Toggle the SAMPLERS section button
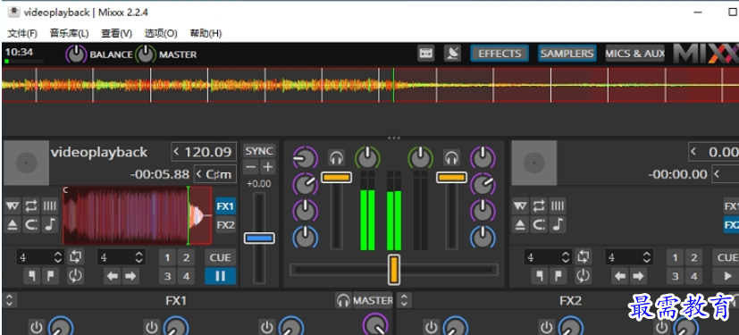 [567, 54]
